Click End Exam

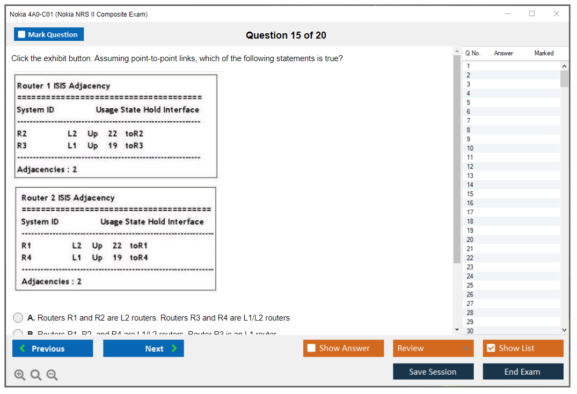(523, 371)
